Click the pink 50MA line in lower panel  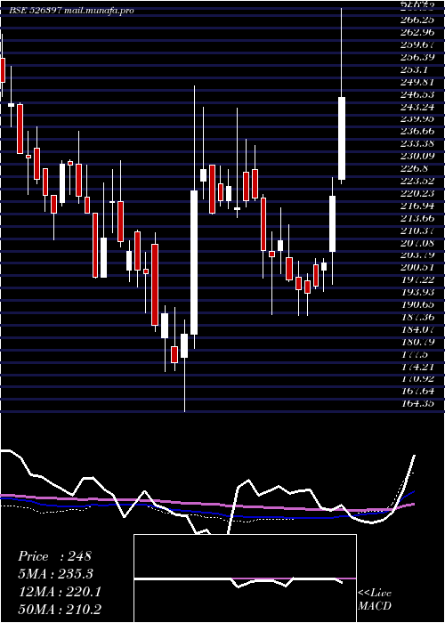pyautogui.click(x=206, y=504)
